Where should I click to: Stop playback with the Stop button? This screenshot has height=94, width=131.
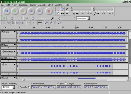click(23, 11)
